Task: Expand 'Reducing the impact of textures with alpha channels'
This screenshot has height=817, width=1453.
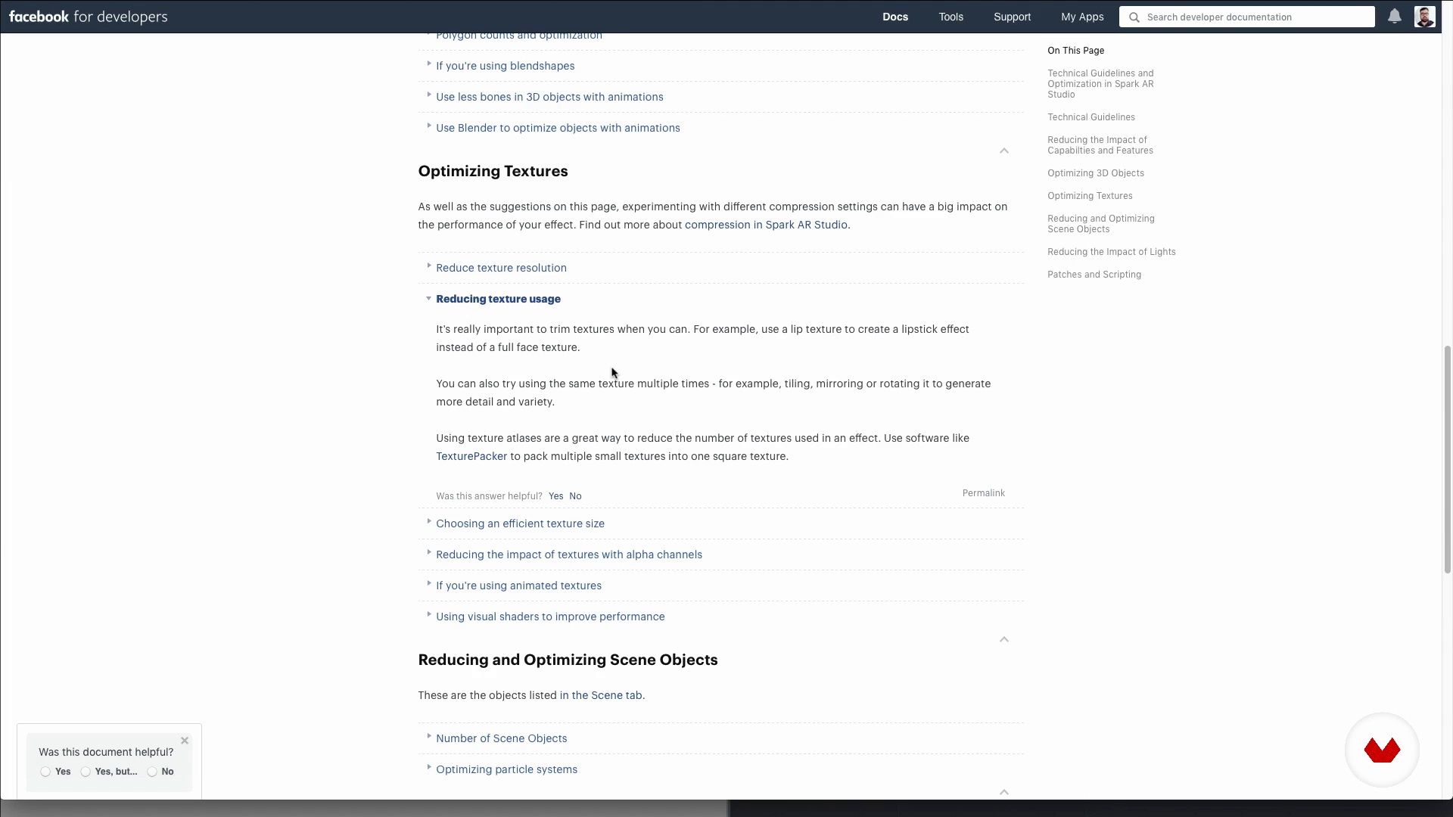Action: (x=569, y=555)
